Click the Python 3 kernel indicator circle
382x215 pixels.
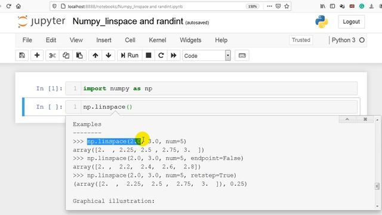coord(362,40)
